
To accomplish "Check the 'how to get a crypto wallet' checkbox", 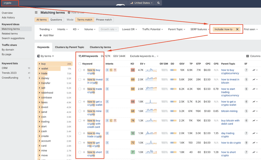I will tap(80, 101).
